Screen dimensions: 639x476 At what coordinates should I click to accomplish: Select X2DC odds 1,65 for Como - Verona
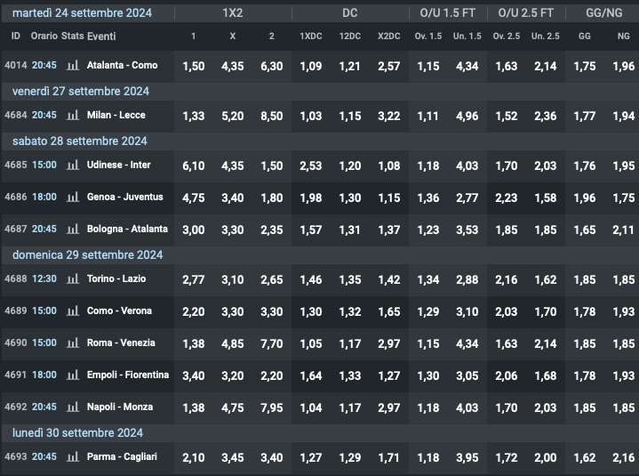tap(389, 311)
